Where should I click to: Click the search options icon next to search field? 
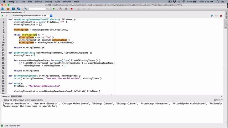47,9
